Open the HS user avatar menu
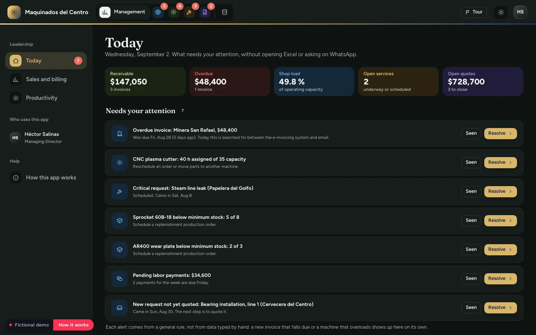Screen dimensions: 536x335 coord(520,12)
